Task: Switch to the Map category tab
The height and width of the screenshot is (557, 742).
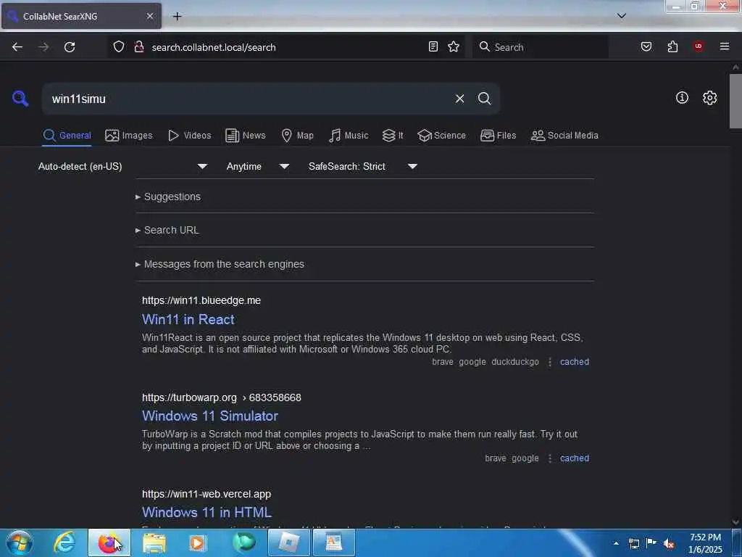Action: (297, 136)
